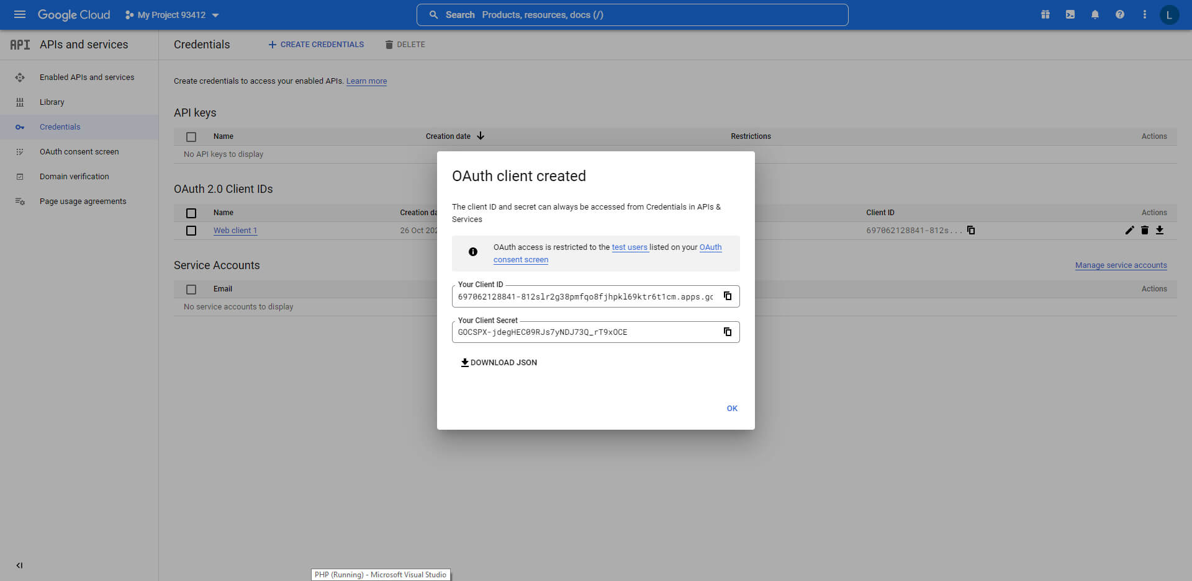Go to Library in sidebar
1192x581 pixels.
52,102
